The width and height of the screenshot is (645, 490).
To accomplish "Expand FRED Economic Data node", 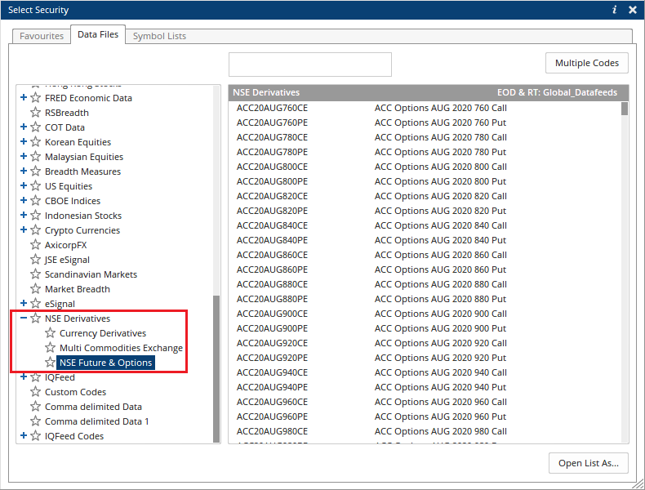I will point(24,97).
